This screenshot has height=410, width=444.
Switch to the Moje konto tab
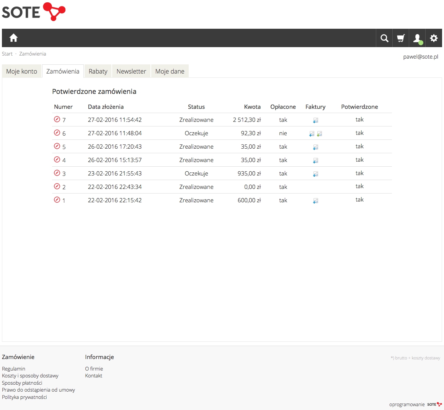click(x=22, y=71)
